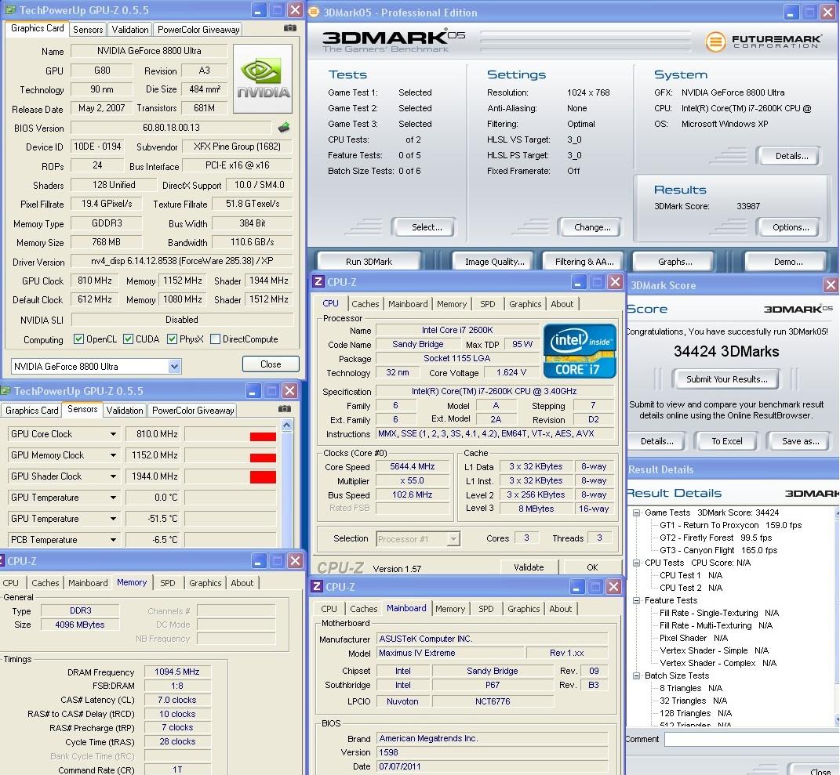Click the Run 3DMark button

[x=369, y=262]
